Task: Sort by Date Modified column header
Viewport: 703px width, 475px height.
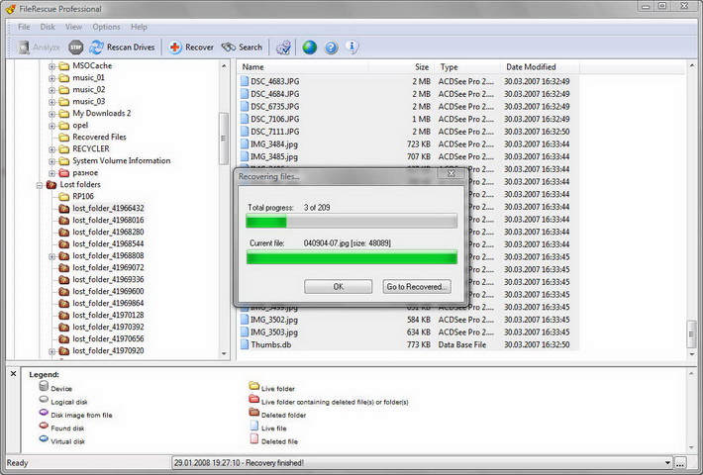Action: [x=541, y=67]
